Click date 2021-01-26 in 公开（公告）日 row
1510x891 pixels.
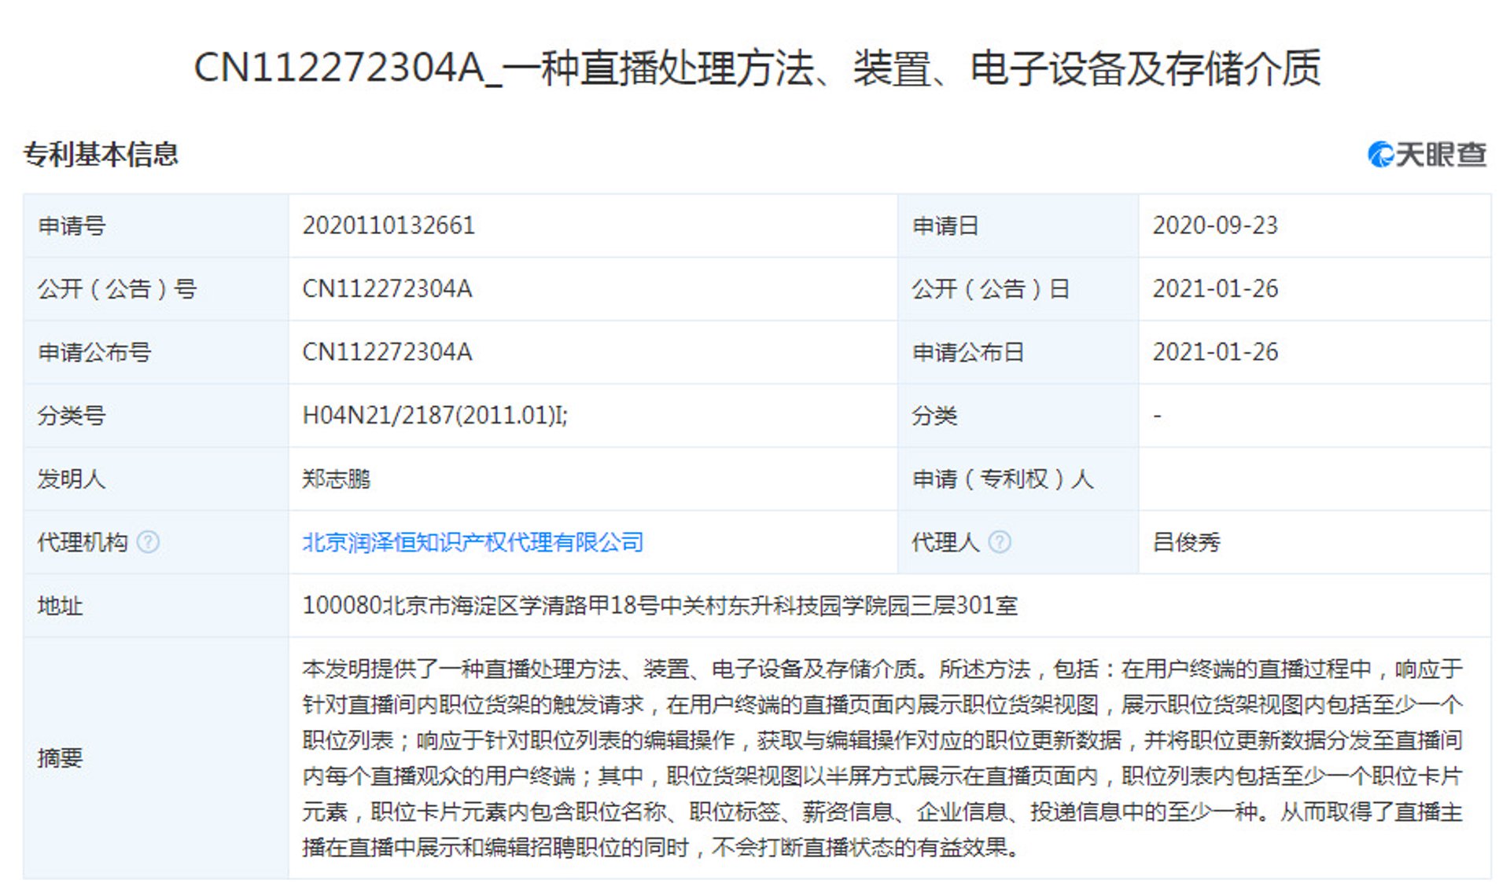tap(1215, 289)
